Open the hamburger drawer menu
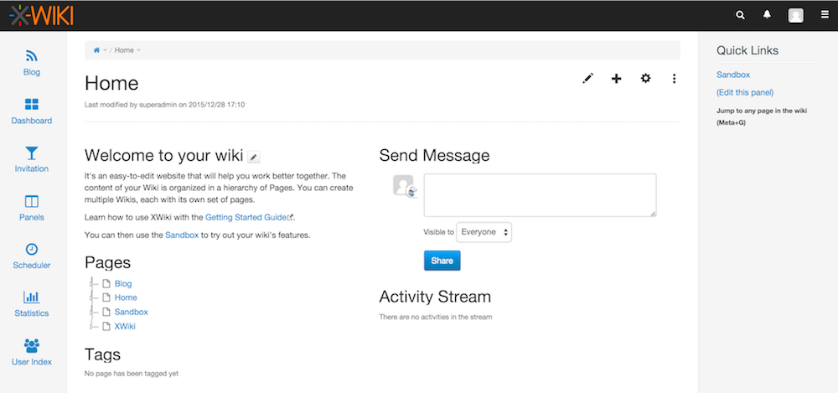Viewport: 838px width, 393px height. [x=825, y=15]
